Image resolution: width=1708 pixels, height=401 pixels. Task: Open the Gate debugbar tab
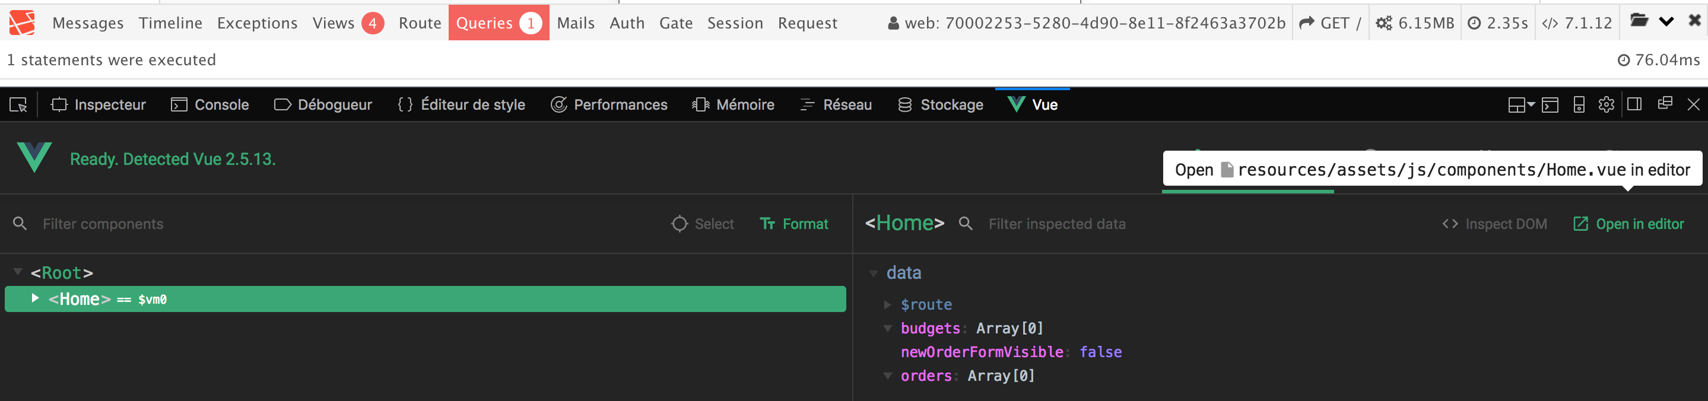(675, 23)
